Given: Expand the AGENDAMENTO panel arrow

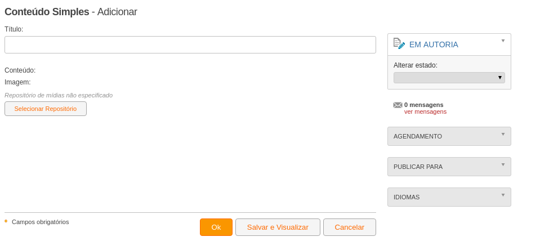Looking at the screenshot, I should tap(503, 134).
